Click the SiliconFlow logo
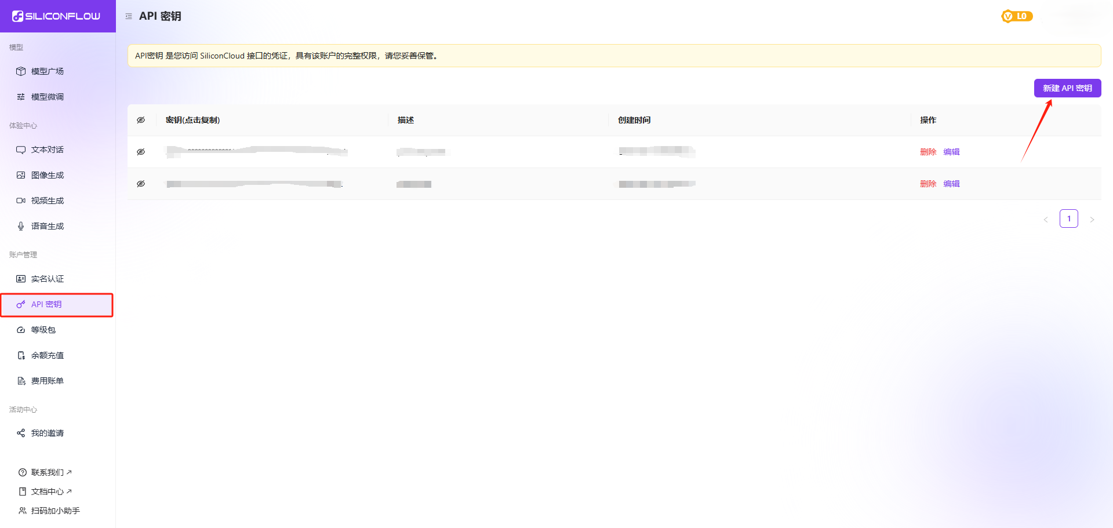This screenshot has width=1113, height=528. tap(56, 16)
